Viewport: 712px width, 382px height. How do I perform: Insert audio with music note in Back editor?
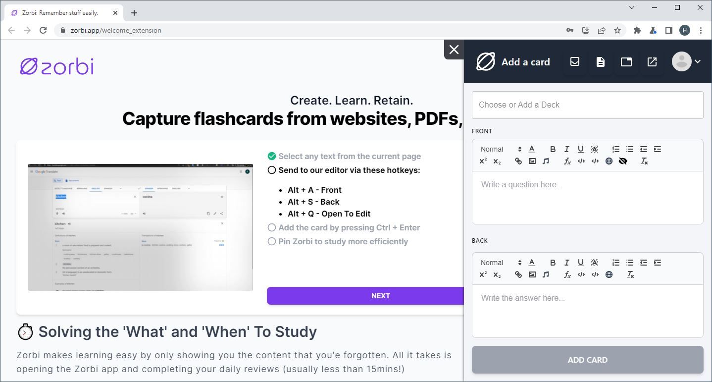click(546, 274)
